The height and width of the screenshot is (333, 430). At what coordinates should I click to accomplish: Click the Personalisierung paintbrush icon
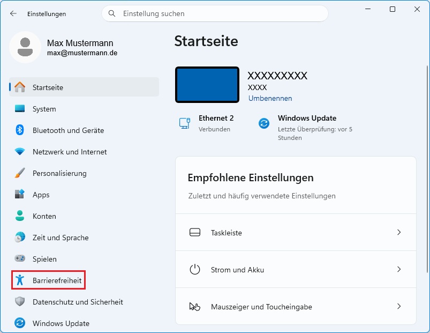pyautogui.click(x=20, y=173)
